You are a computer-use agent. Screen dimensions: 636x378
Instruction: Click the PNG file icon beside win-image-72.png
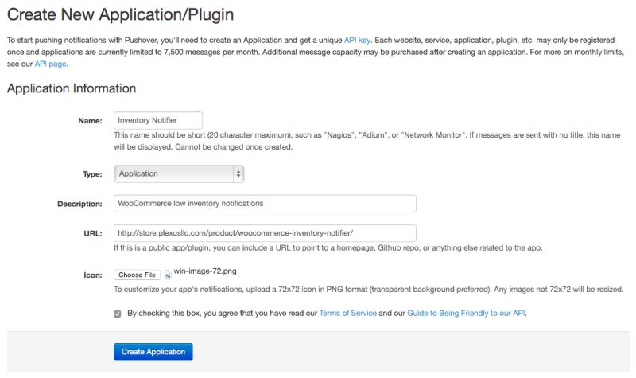(168, 275)
